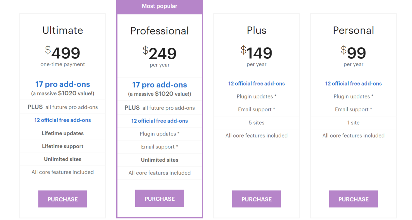Click Plugin updates row under Plus

coord(256,96)
